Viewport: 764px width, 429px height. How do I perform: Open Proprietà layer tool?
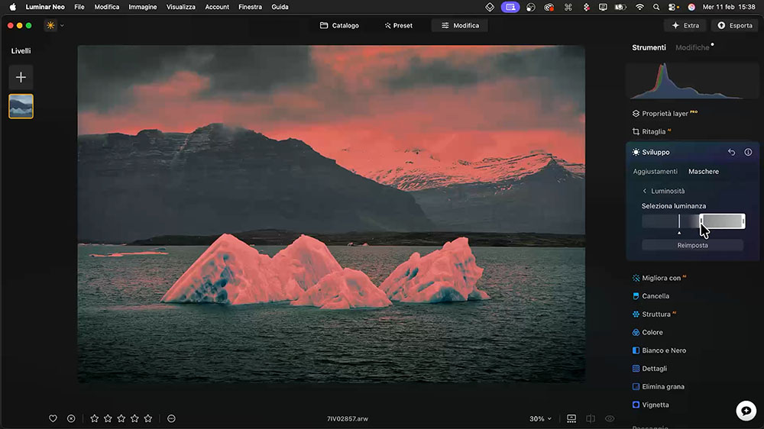click(x=665, y=113)
